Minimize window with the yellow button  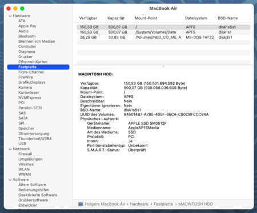pyautogui.click(x=15, y=9)
